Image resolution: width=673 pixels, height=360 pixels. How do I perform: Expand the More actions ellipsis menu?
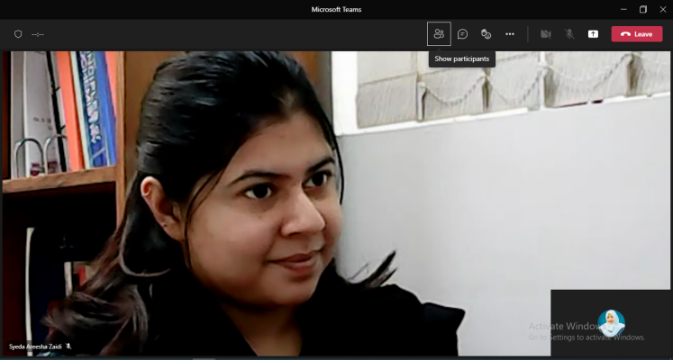pyautogui.click(x=510, y=34)
